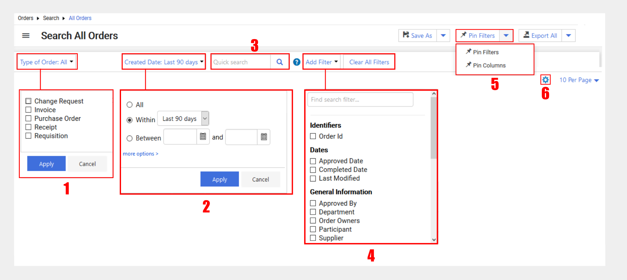Click the Save As button

click(418, 36)
